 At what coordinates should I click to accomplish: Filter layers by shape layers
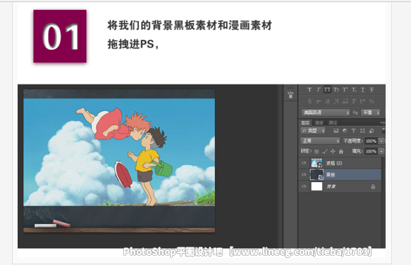point(362,131)
